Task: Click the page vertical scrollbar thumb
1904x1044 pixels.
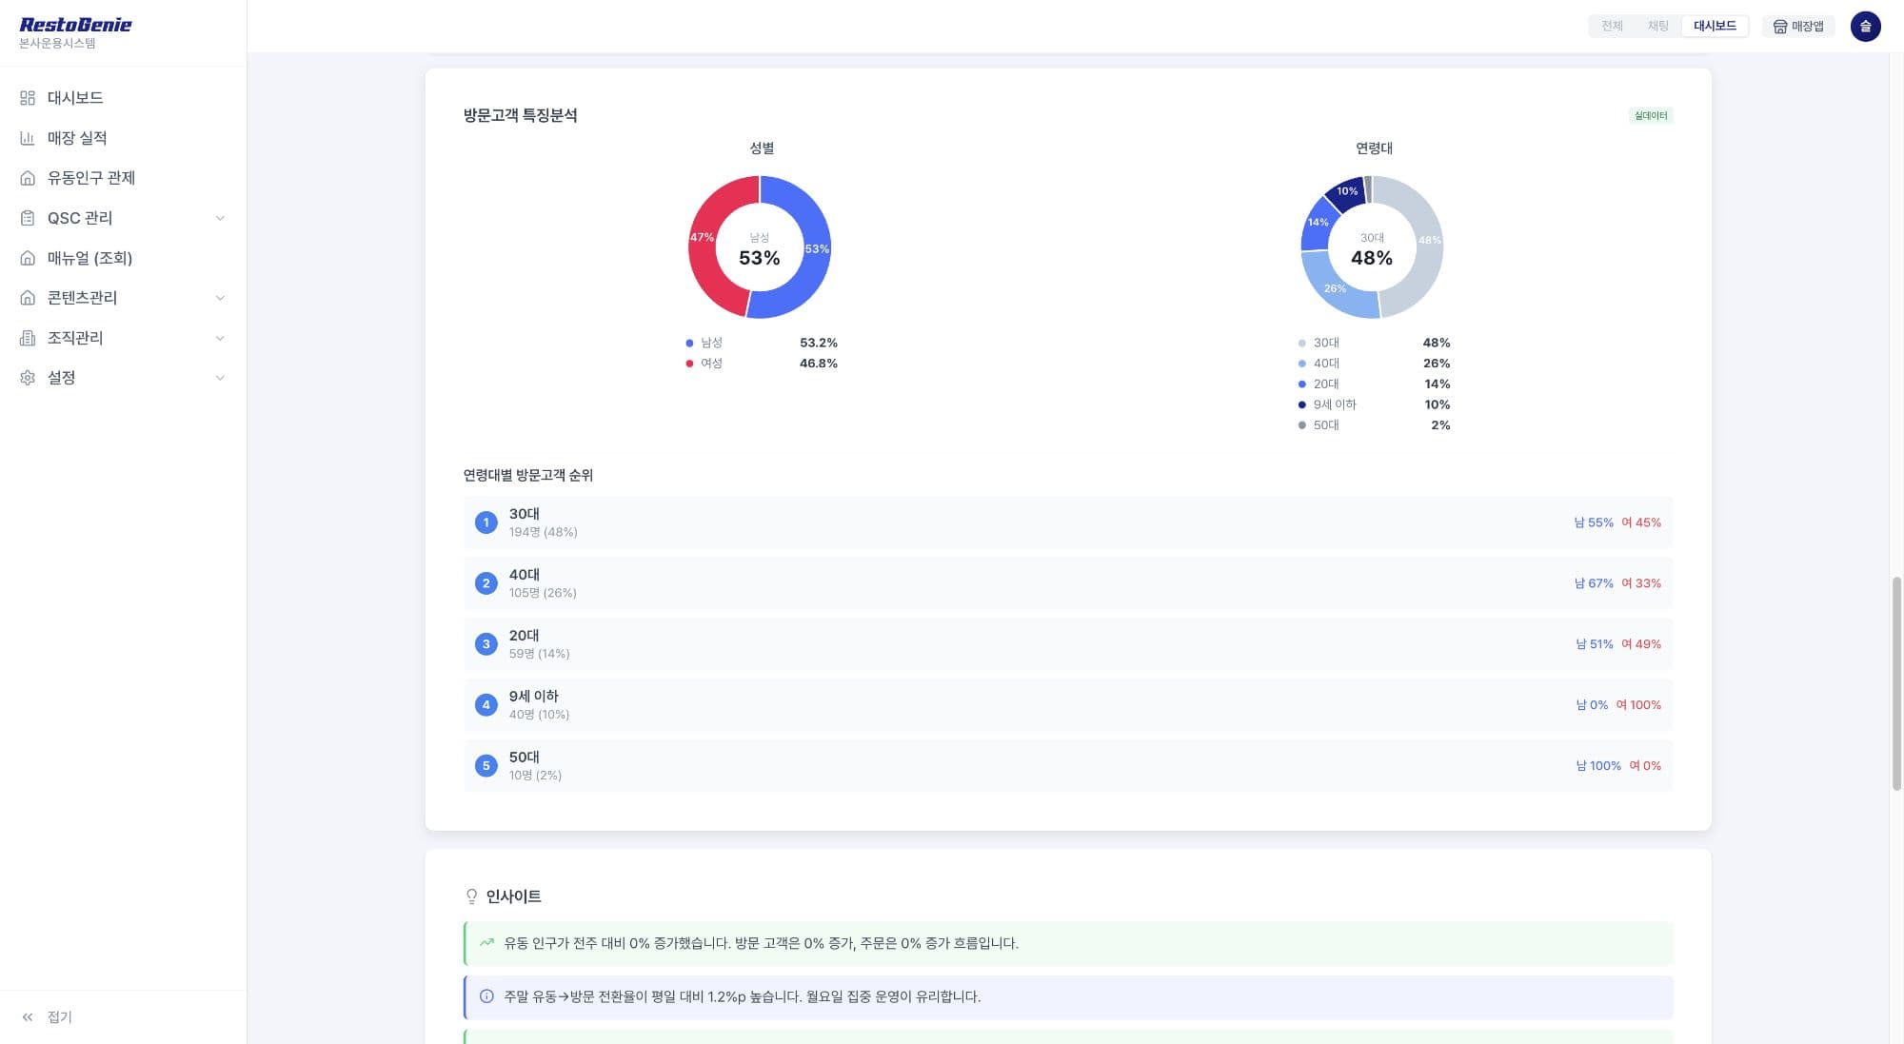Action: pyautogui.click(x=1895, y=682)
